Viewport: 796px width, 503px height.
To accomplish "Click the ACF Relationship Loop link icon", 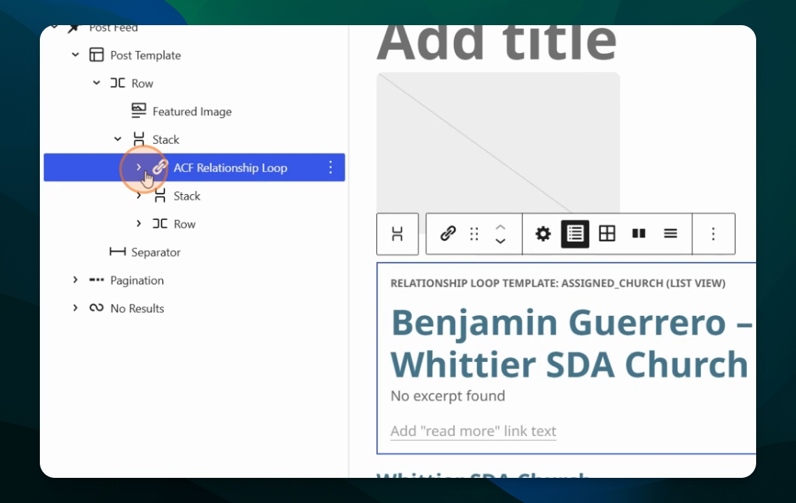I will (x=159, y=168).
